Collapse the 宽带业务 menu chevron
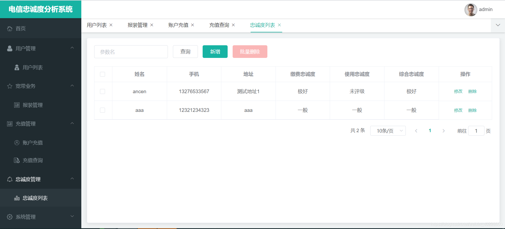Screen dimensions: 505x229 coord(72,86)
